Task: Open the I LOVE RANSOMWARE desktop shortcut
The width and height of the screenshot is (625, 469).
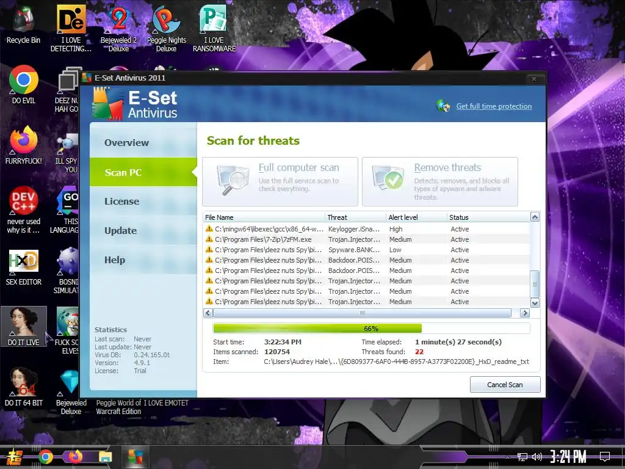Action: (x=214, y=29)
